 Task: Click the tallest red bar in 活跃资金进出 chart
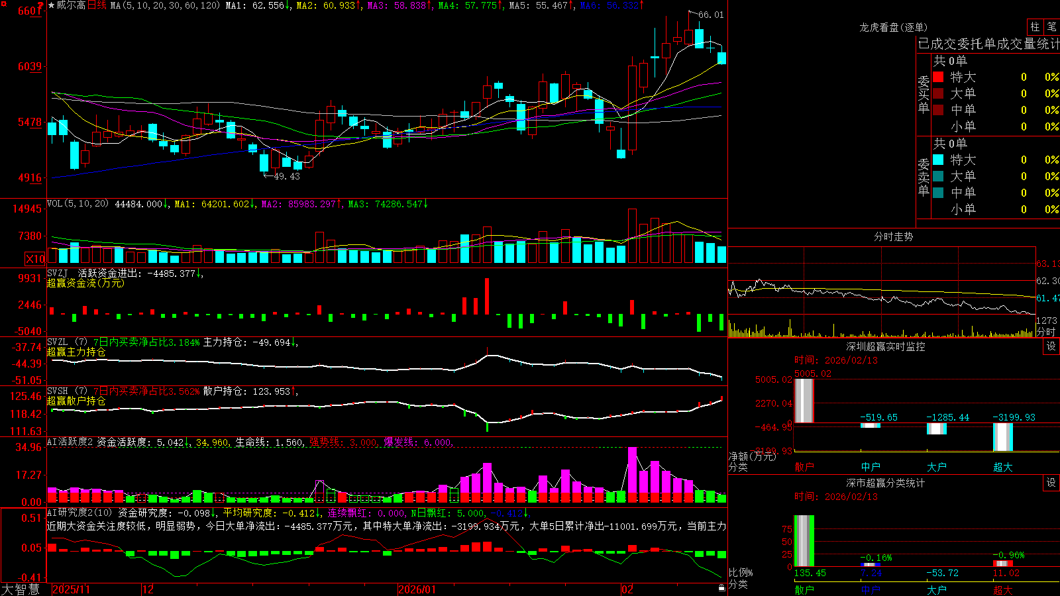click(487, 296)
